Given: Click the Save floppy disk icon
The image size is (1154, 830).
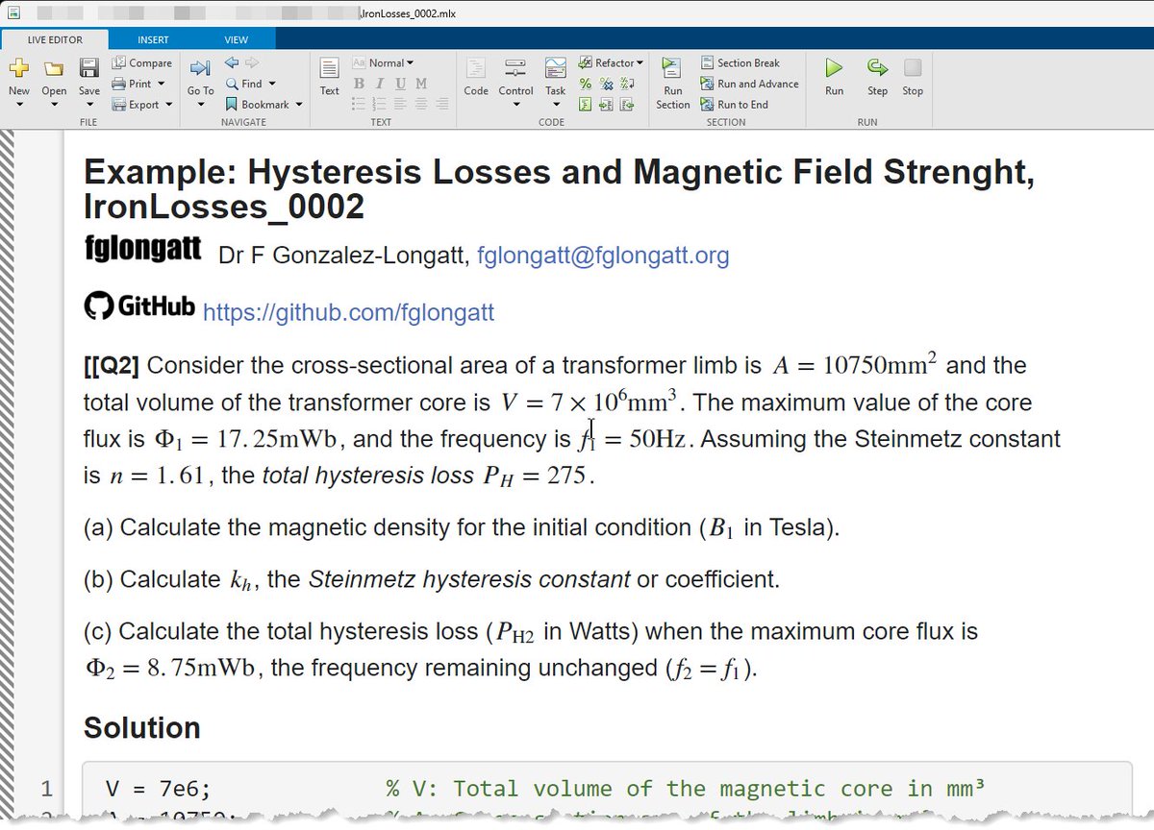Looking at the screenshot, I should tap(89, 68).
